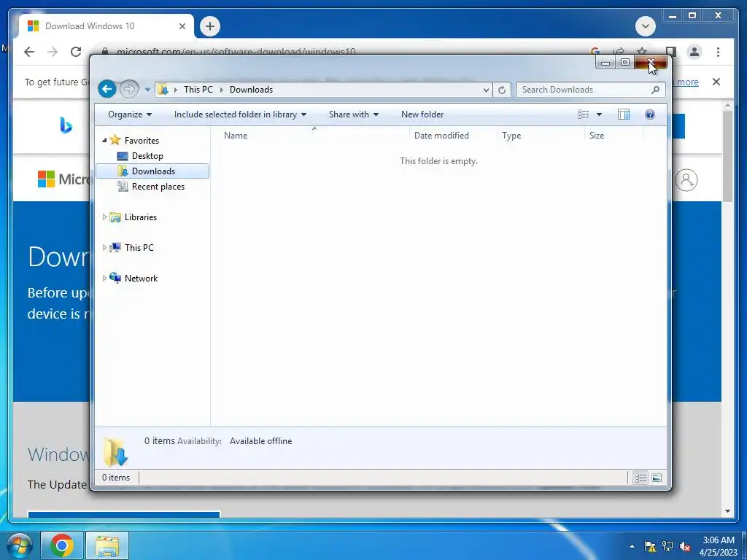Open Chrome tab search dropdown
Viewport: 747px width, 560px height.
click(645, 26)
